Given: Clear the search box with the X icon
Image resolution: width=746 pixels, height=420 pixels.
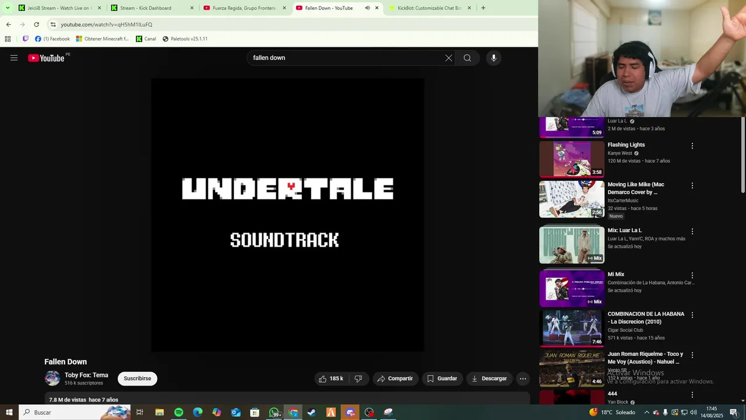Looking at the screenshot, I should point(448,58).
